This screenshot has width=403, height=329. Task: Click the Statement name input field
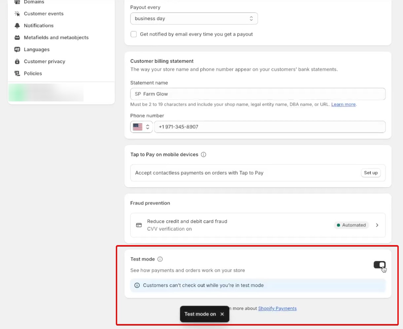(257, 94)
